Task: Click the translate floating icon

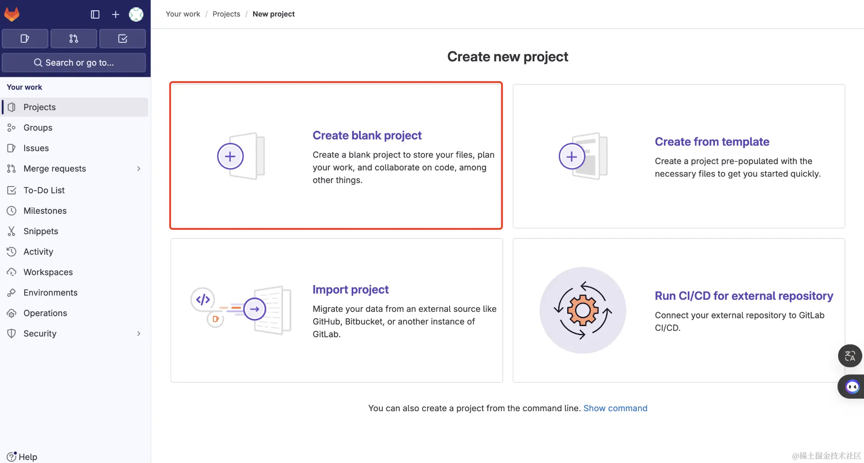Action: click(x=850, y=356)
